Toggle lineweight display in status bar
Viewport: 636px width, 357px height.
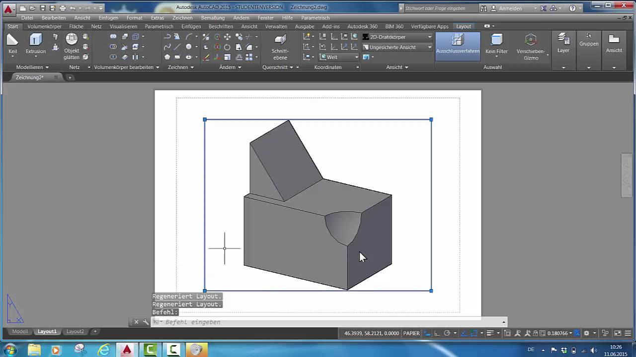(x=490, y=333)
